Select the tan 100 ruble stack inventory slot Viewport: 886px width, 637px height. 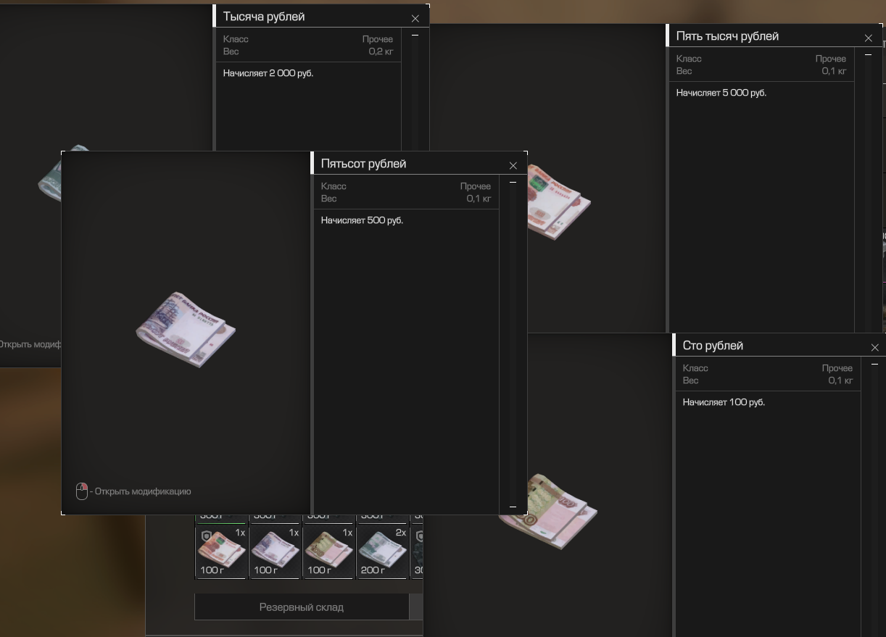[x=328, y=551]
